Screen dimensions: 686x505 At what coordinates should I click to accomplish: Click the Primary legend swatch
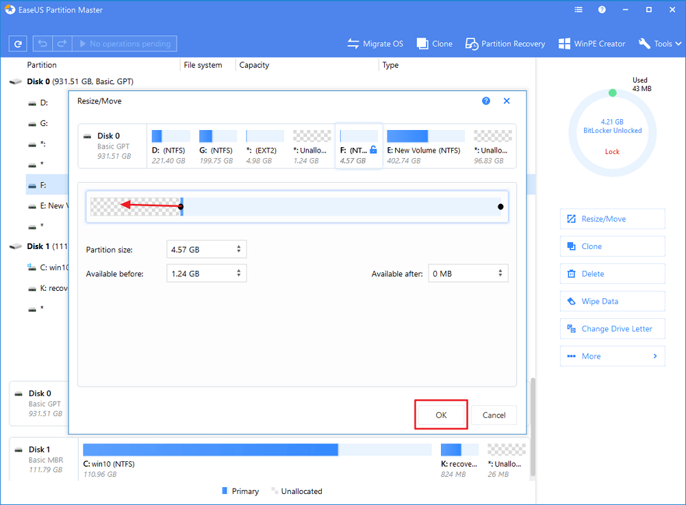(x=225, y=491)
